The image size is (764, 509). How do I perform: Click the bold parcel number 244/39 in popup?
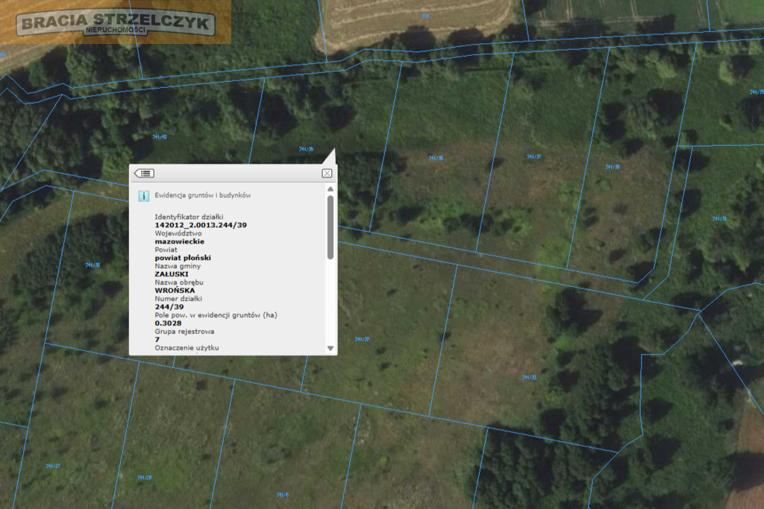[x=169, y=307]
